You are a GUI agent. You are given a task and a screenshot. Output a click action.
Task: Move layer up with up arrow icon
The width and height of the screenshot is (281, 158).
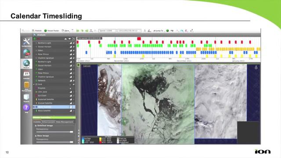65,39
